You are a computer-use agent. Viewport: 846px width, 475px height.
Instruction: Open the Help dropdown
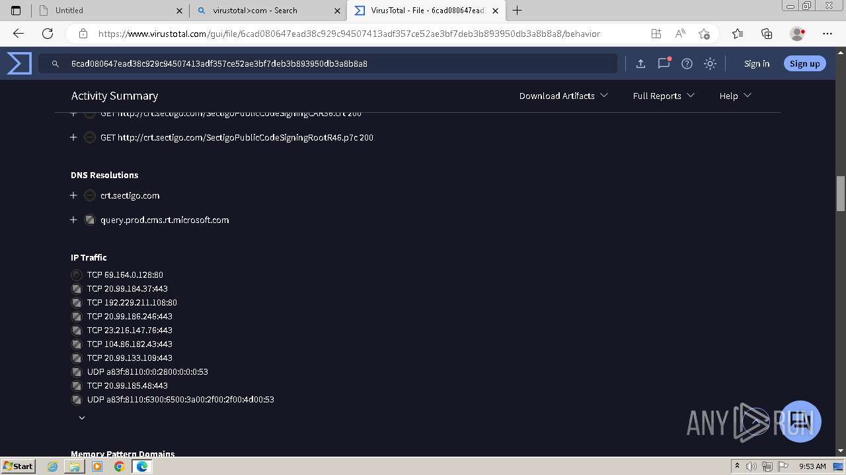point(736,96)
